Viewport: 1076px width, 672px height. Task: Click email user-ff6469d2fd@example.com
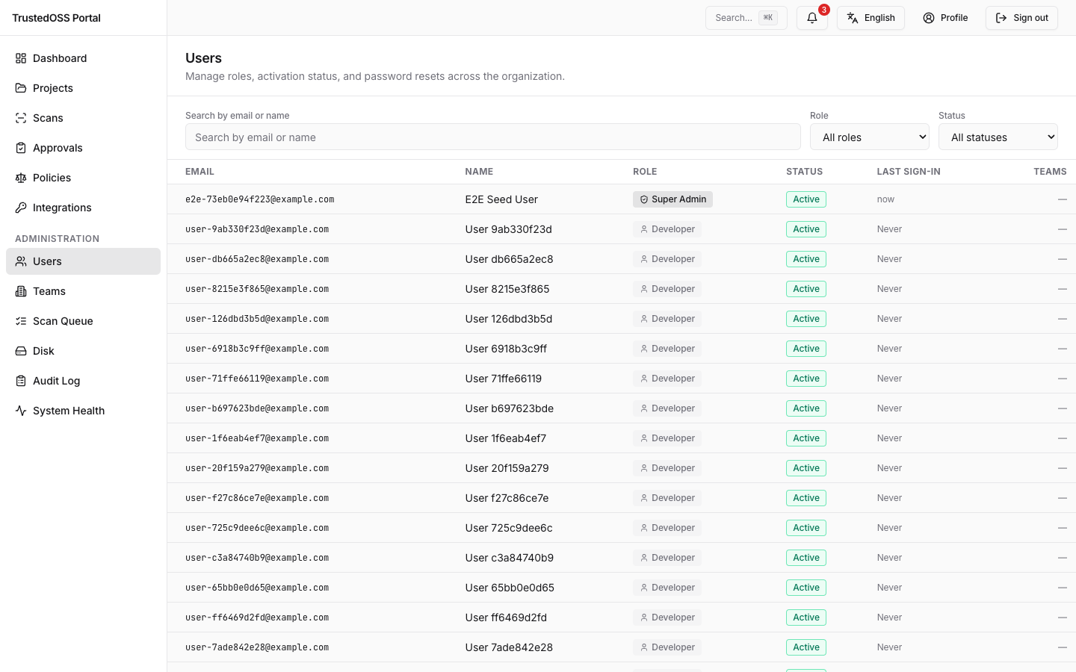click(257, 617)
